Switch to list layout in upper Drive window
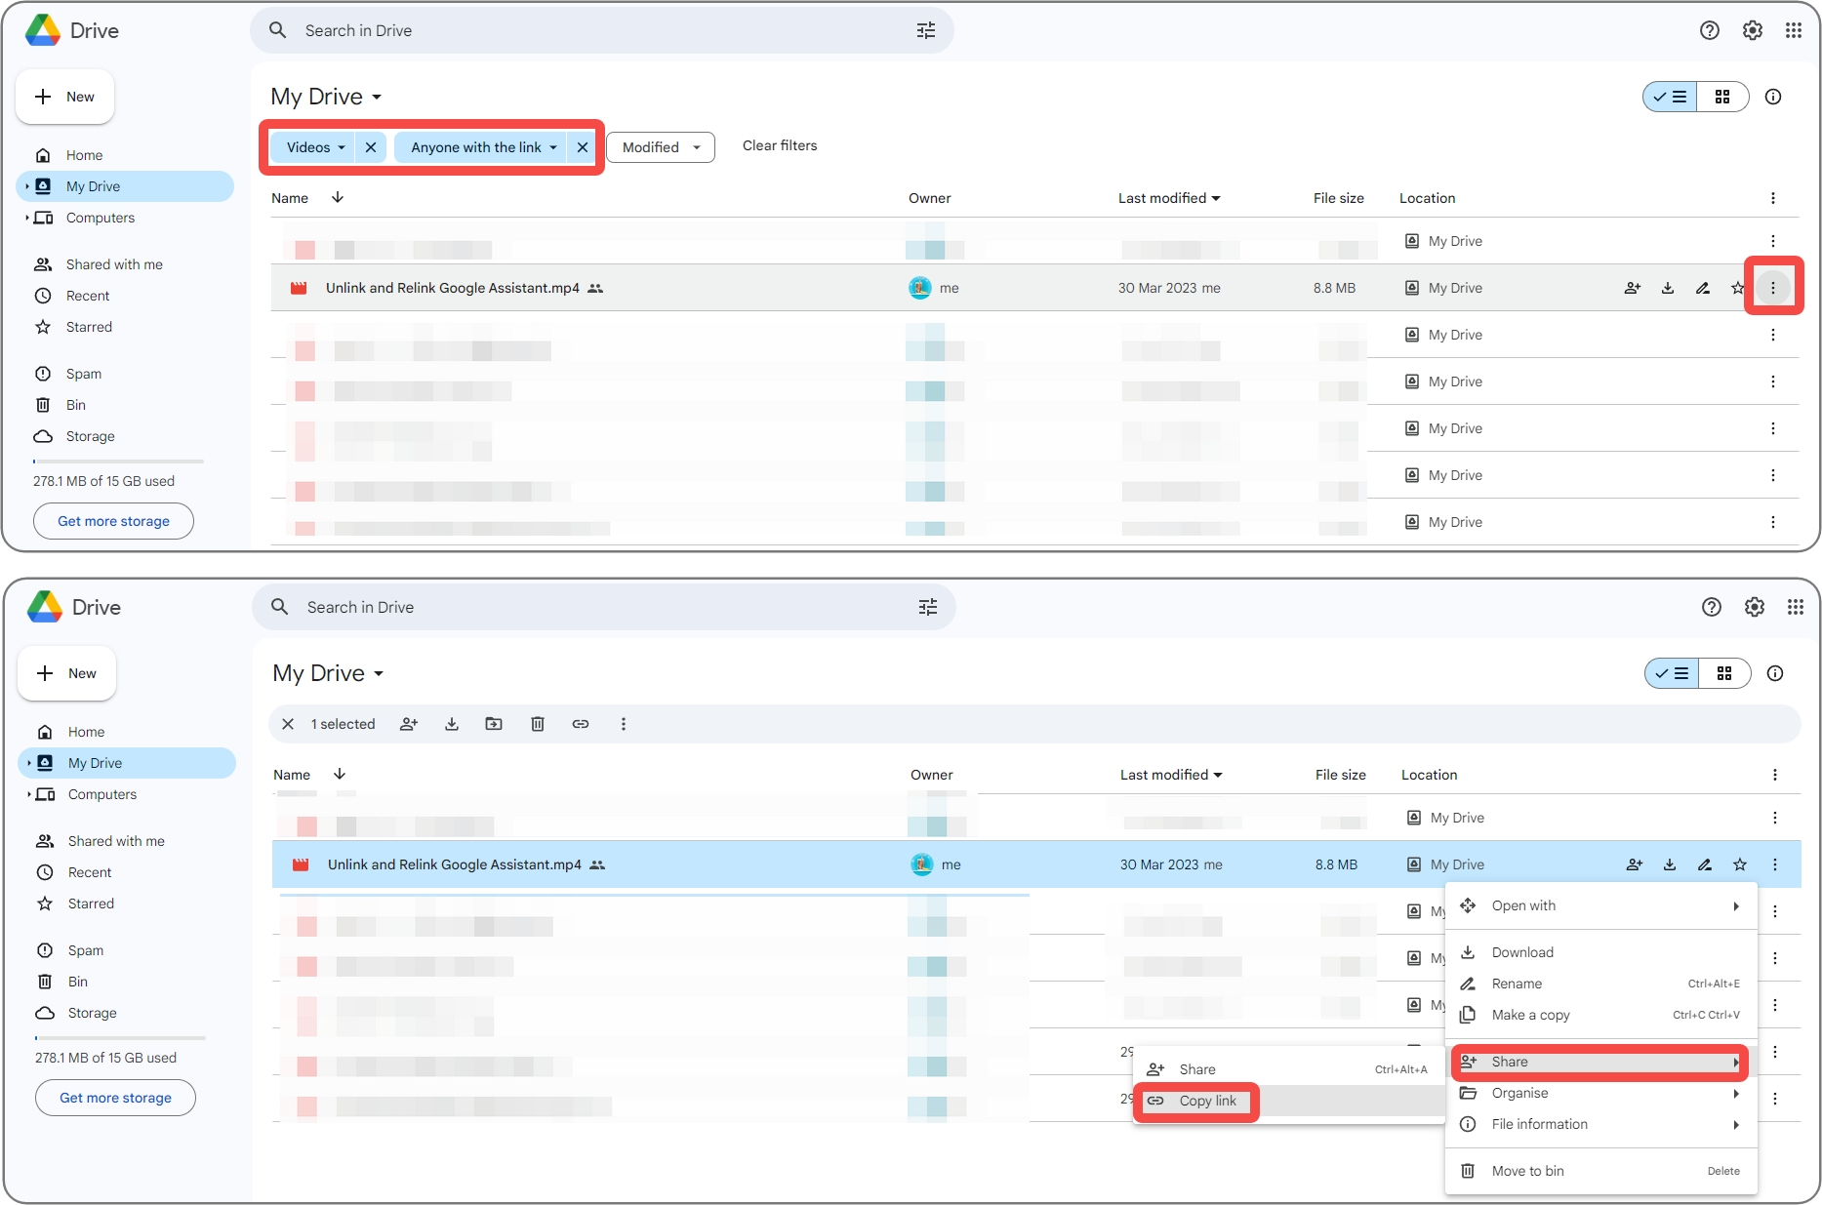The width and height of the screenshot is (1822, 1205). (1671, 97)
